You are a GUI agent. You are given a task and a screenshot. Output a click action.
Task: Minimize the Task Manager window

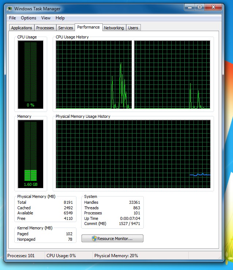click(x=189, y=7)
